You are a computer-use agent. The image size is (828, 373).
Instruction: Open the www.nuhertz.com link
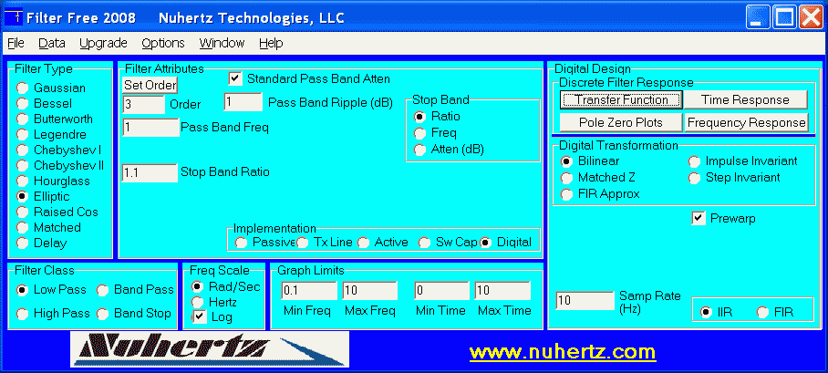tap(563, 352)
